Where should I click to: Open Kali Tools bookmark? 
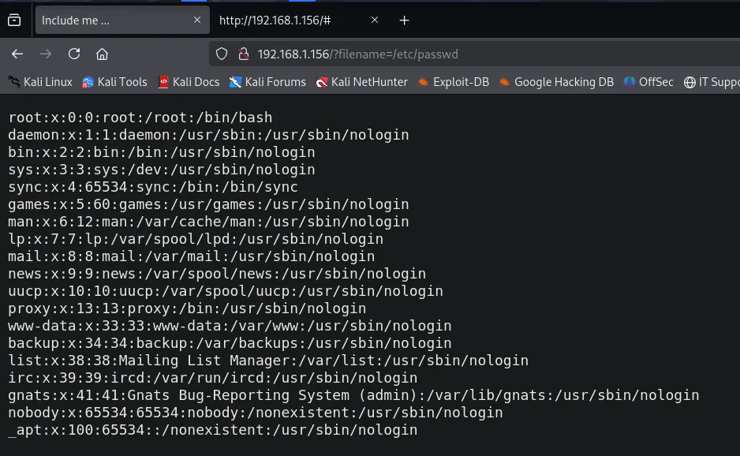[x=114, y=82]
